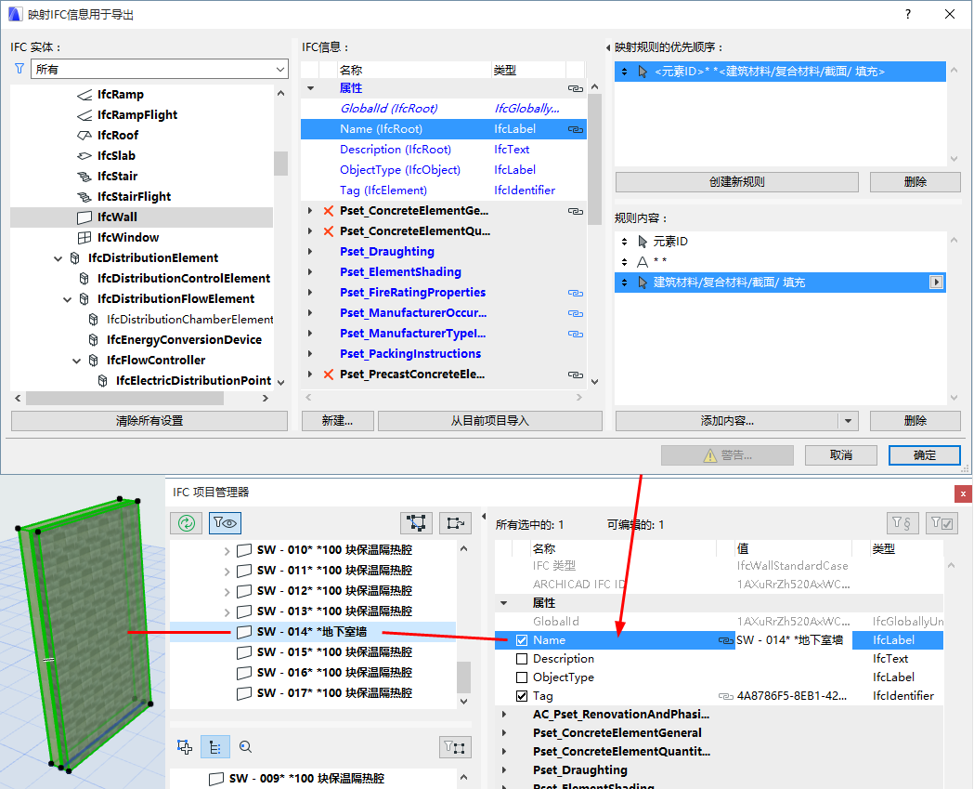Open dropdown arrow next to 添加内容

click(x=849, y=421)
